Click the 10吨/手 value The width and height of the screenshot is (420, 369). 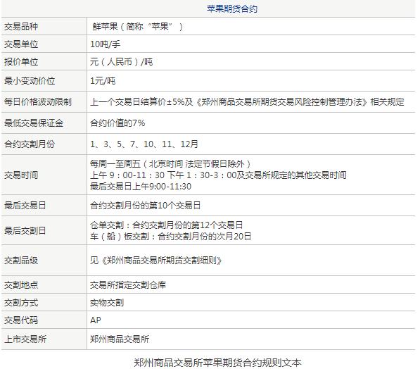[106, 44]
